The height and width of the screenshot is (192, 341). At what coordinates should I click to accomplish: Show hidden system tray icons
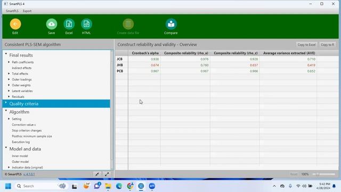coord(274,186)
